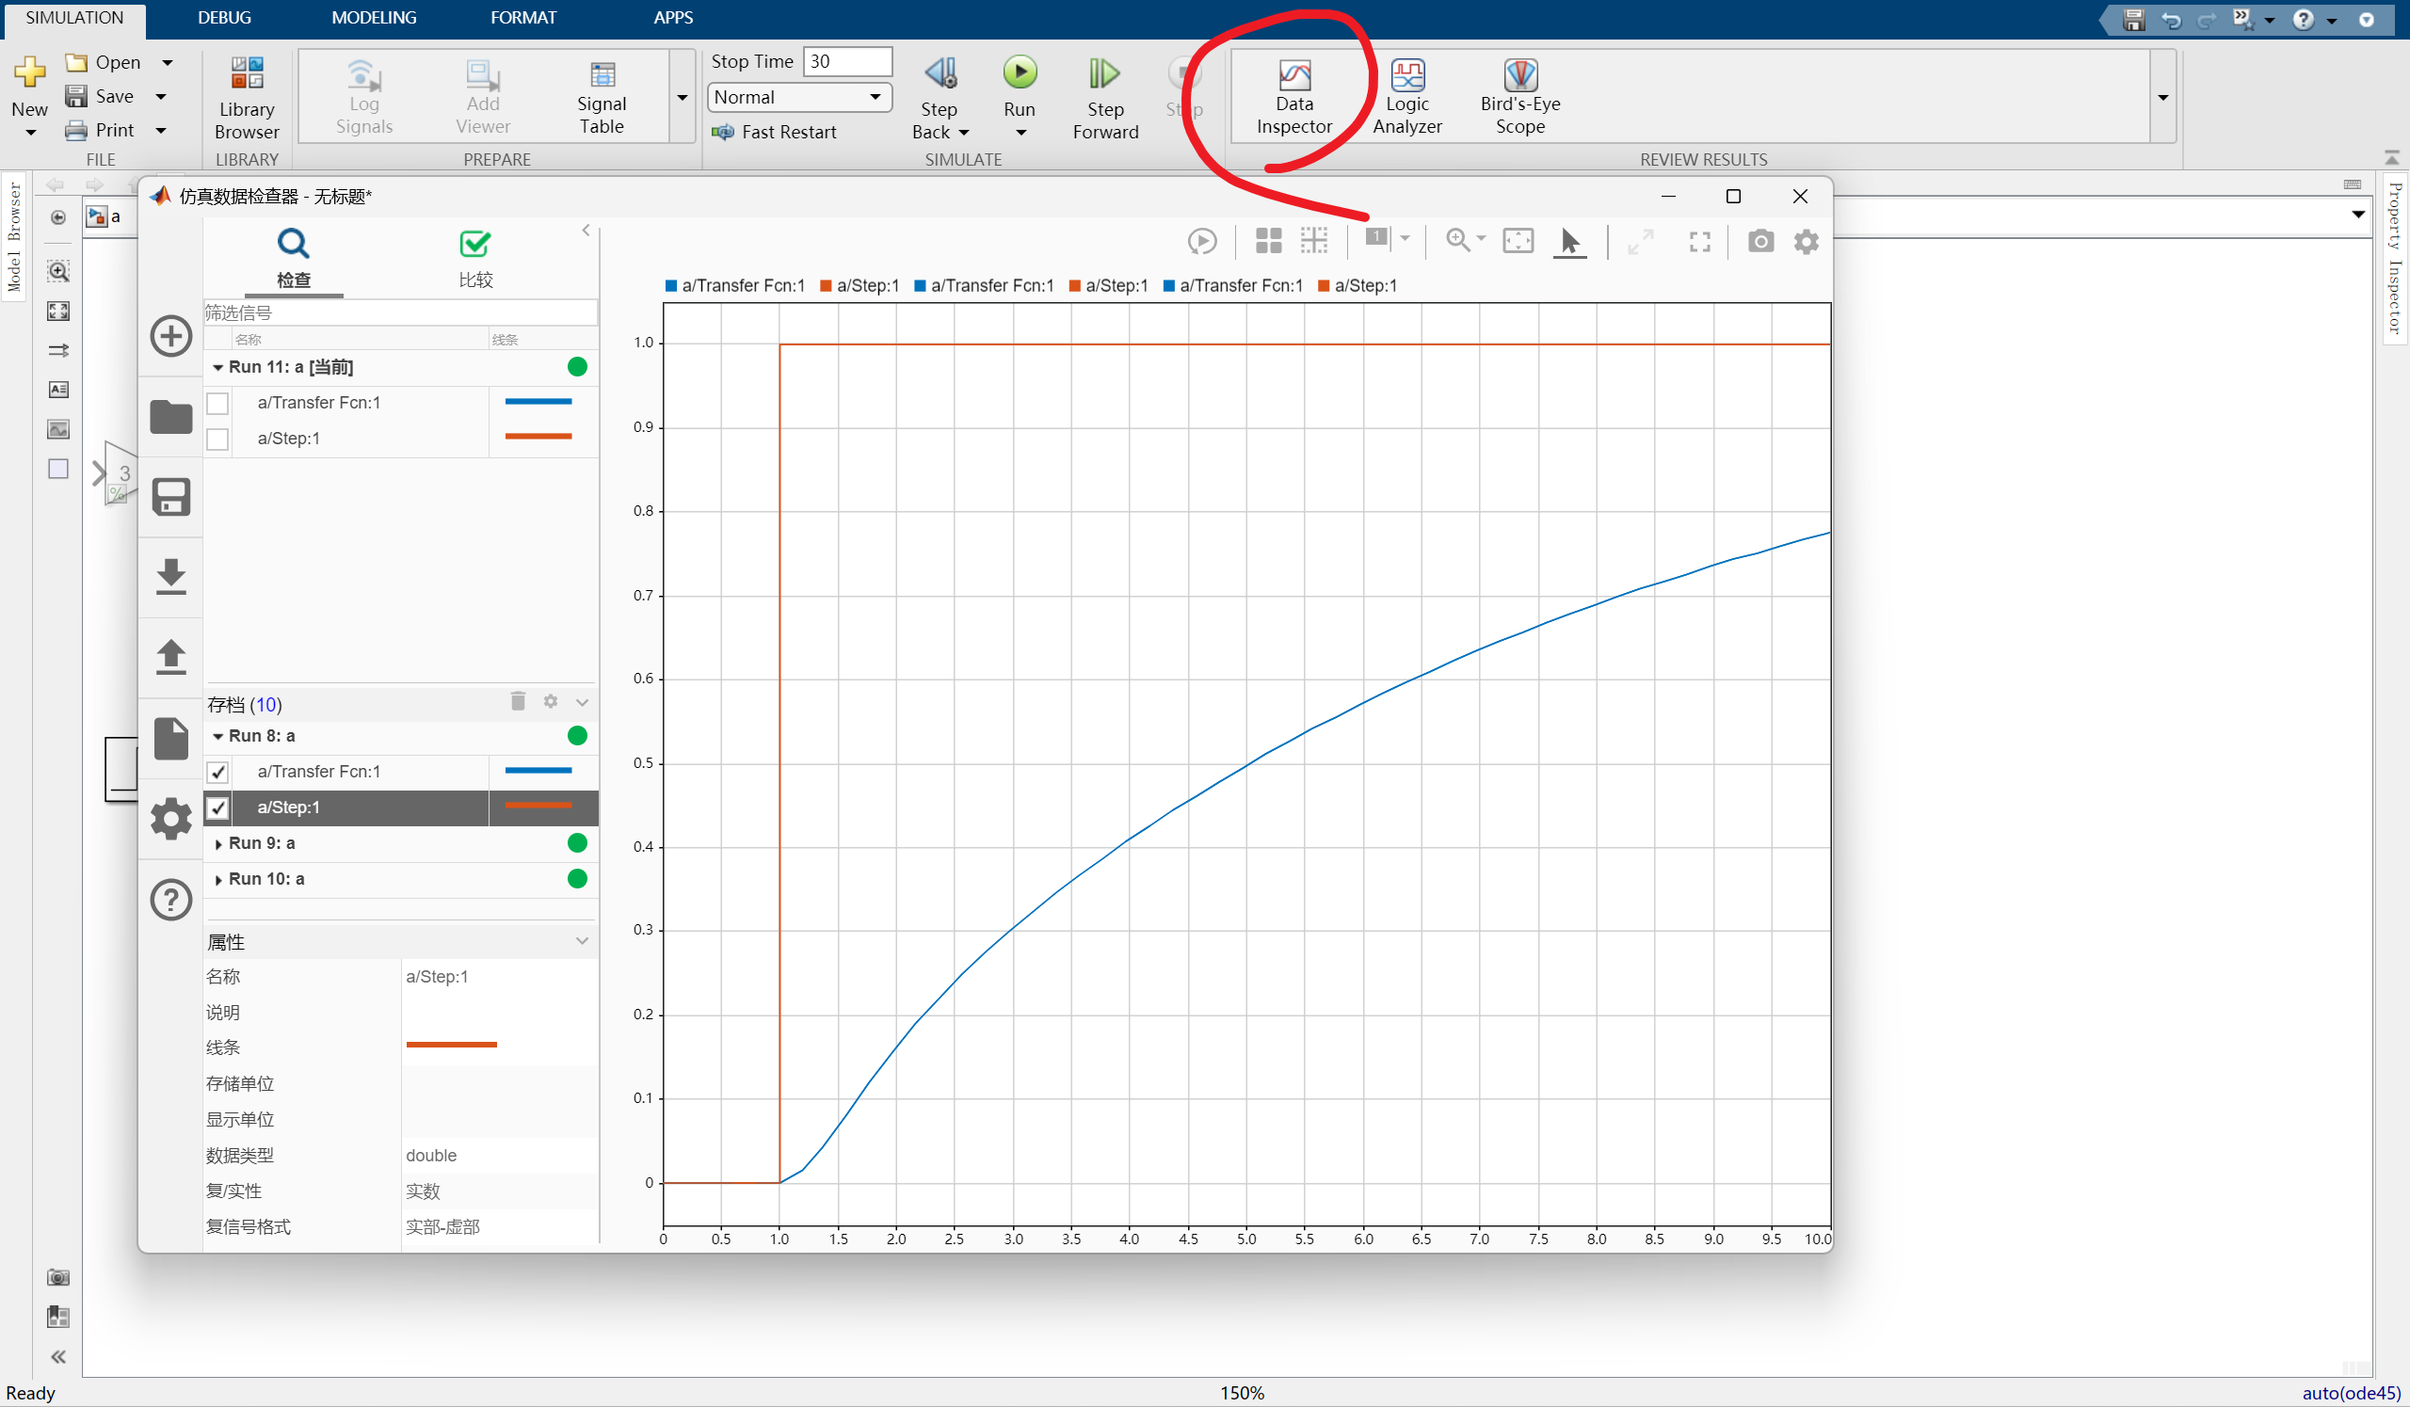The image size is (2410, 1407).
Task: Switch to the APPS tab
Action: [x=673, y=17]
